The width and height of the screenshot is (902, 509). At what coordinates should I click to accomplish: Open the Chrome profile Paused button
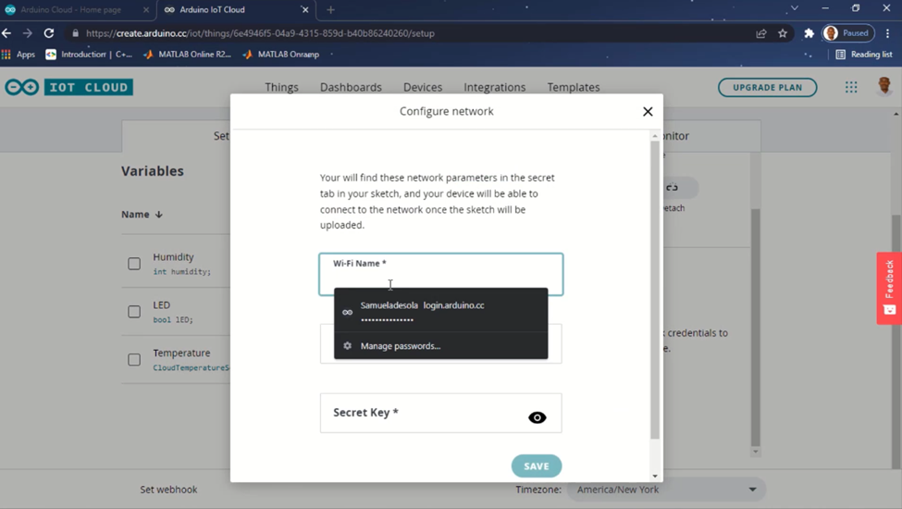(848, 33)
